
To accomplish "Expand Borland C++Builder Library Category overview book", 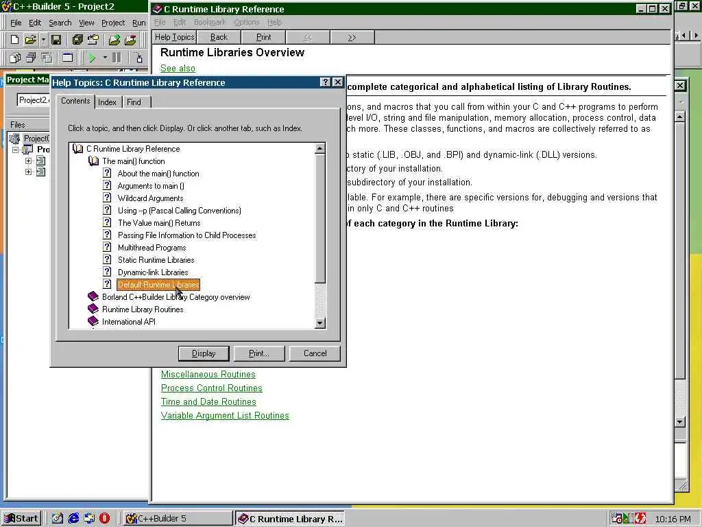I will tap(93, 296).
